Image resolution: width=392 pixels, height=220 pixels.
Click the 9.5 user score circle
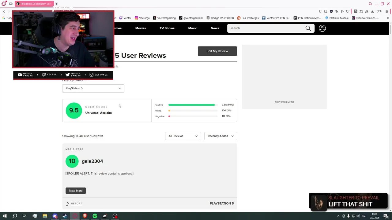pyautogui.click(x=74, y=110)
